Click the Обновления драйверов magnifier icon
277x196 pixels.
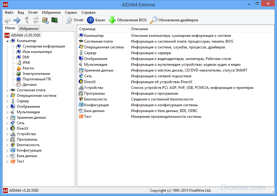(x=153, y=20)
